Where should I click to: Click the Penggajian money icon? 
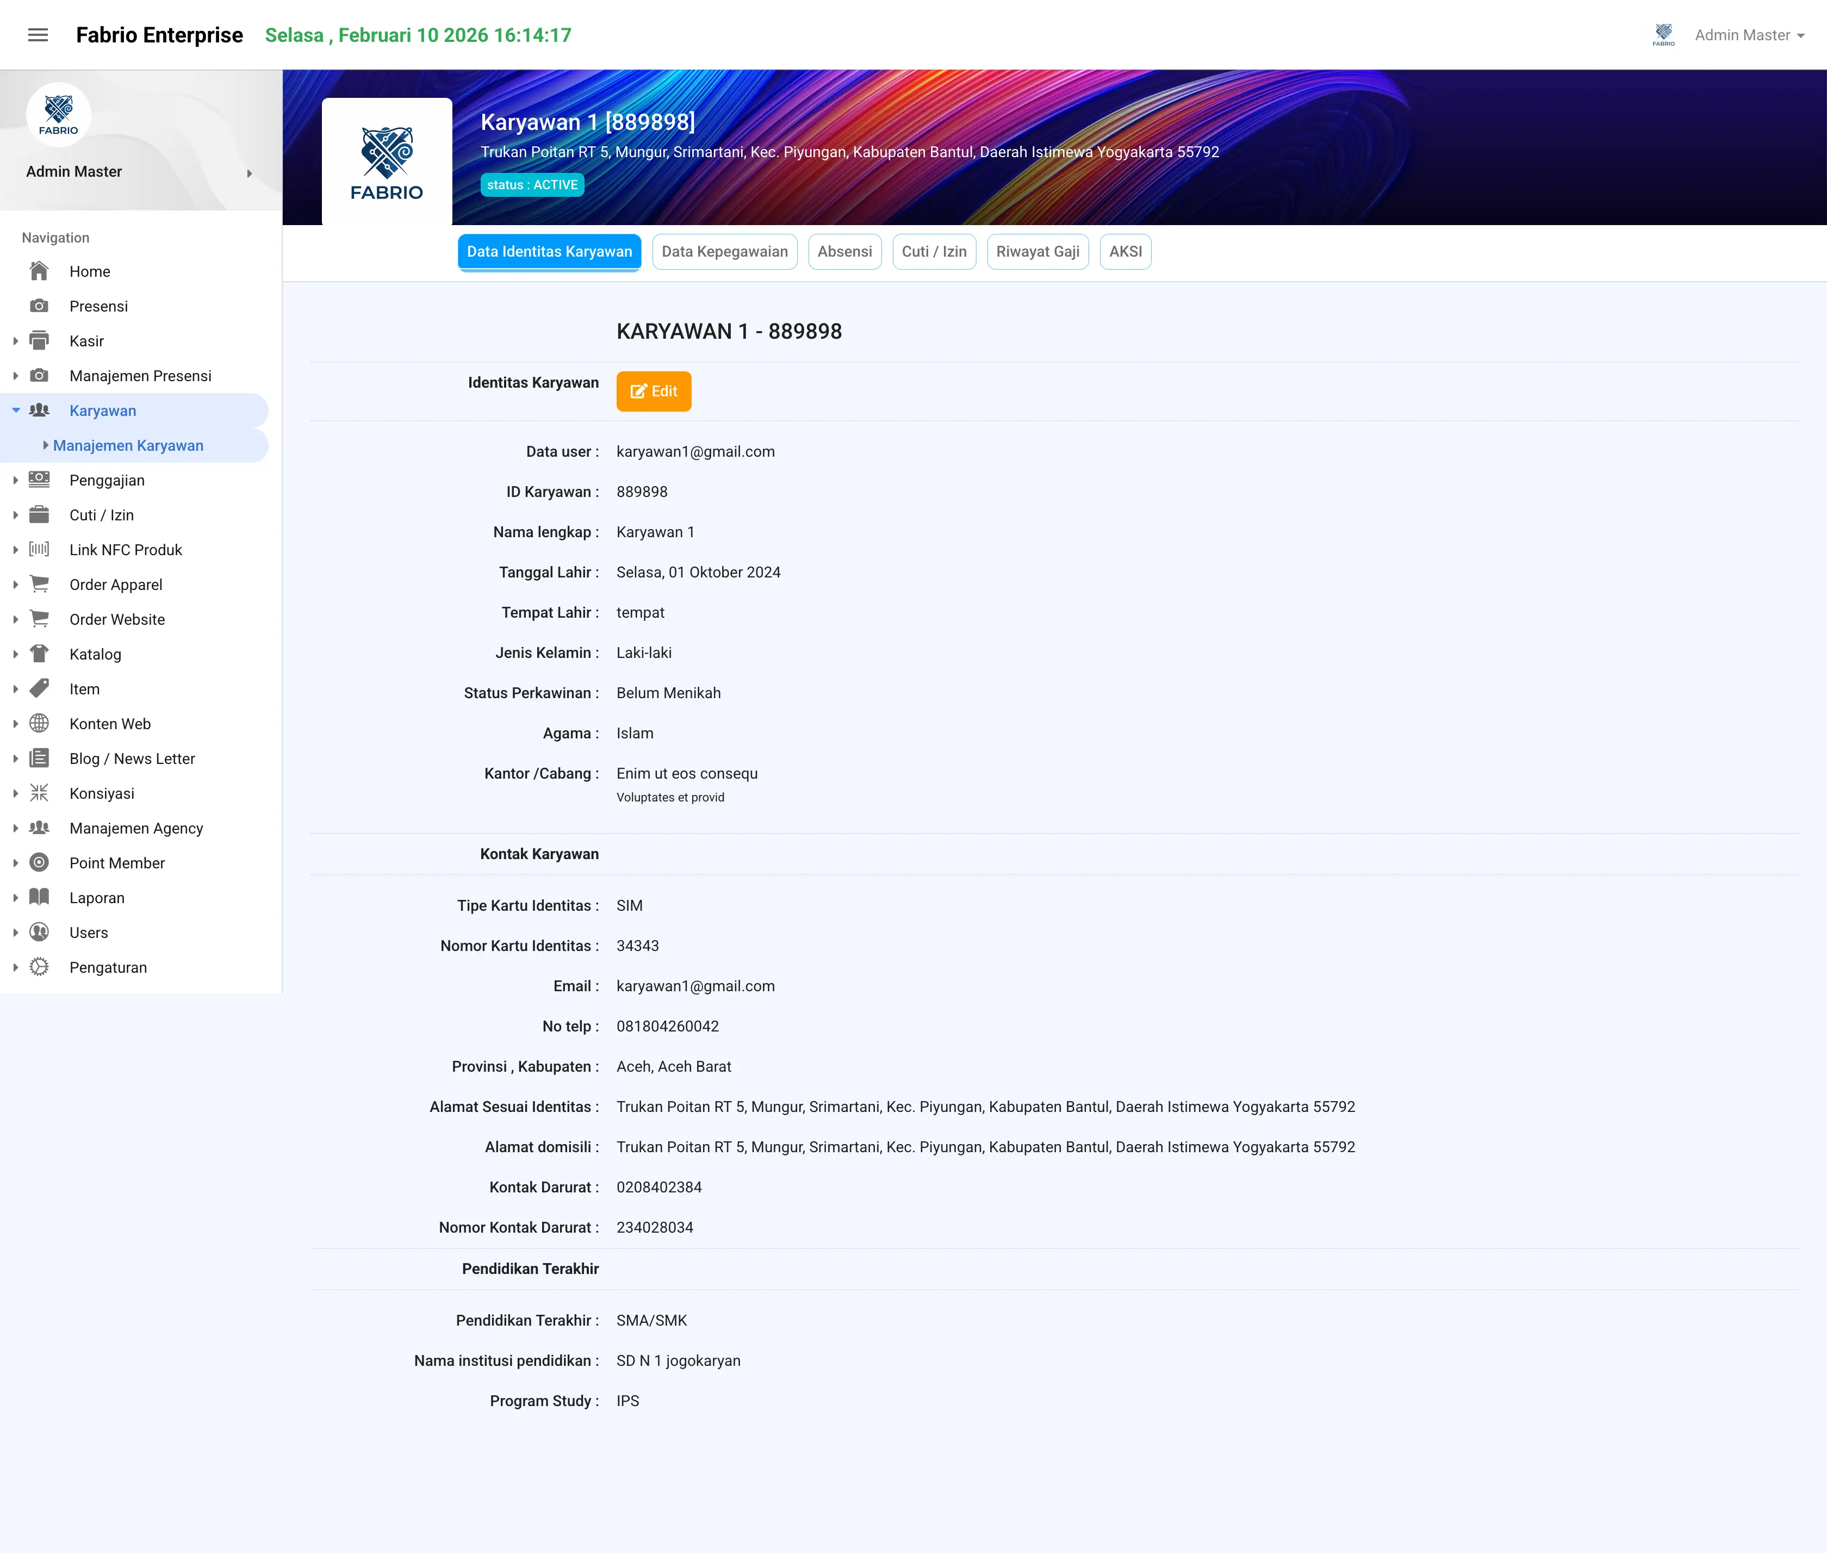coord(39,479)
